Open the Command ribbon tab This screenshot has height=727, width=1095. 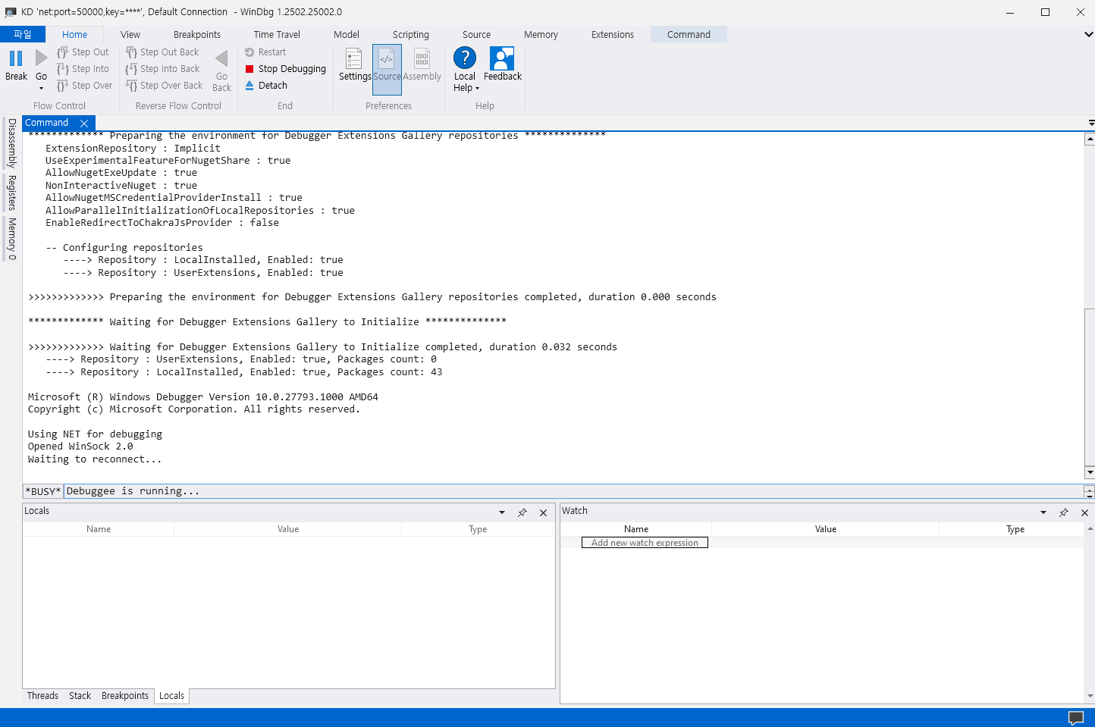coord(689,34)
